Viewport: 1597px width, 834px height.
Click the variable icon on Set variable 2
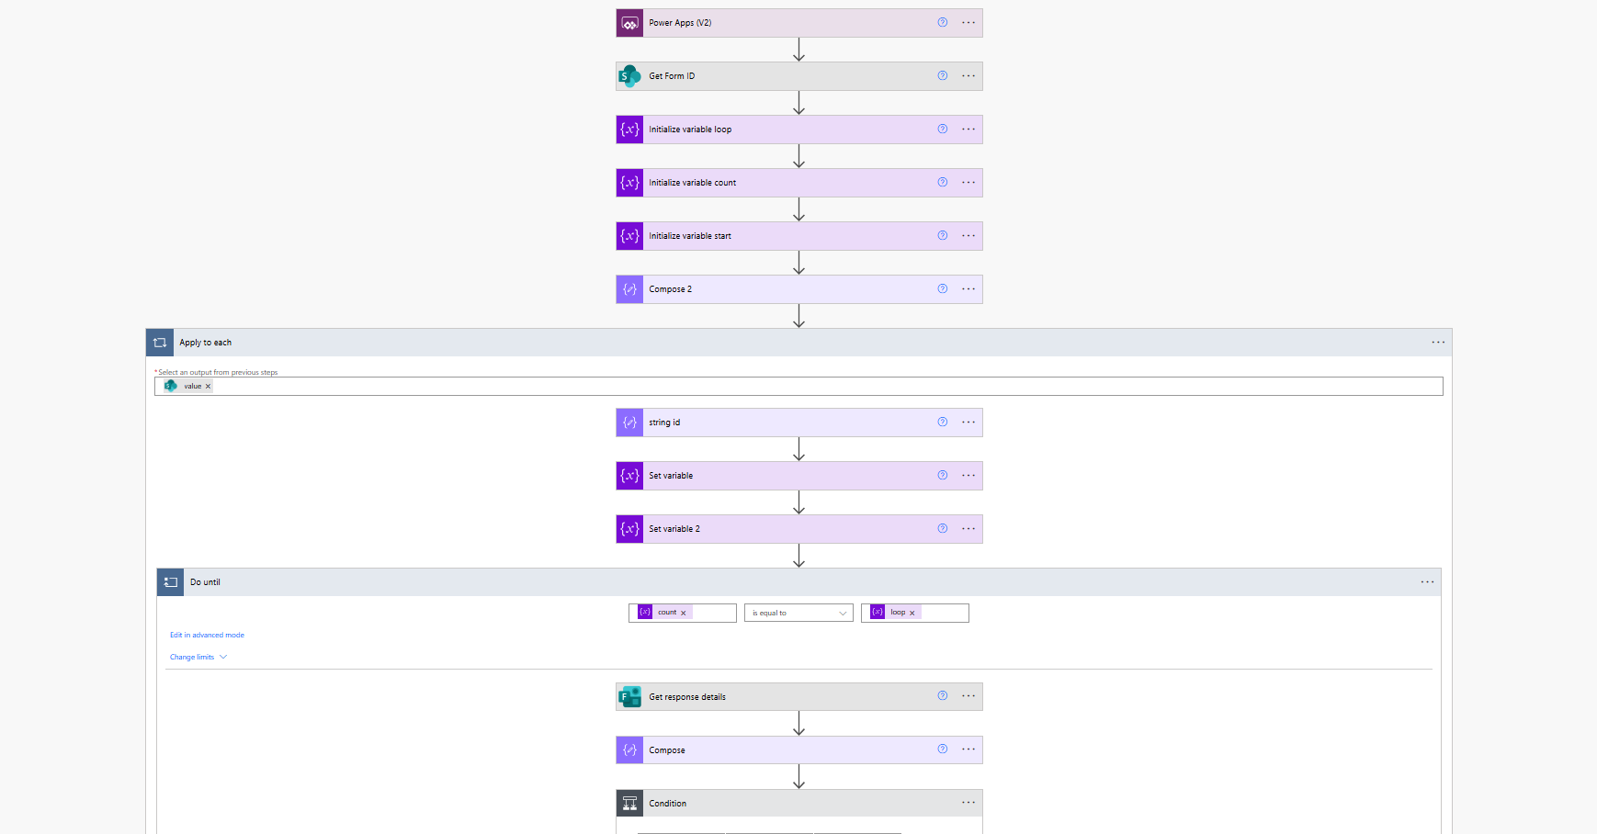(x=629, y=529)
